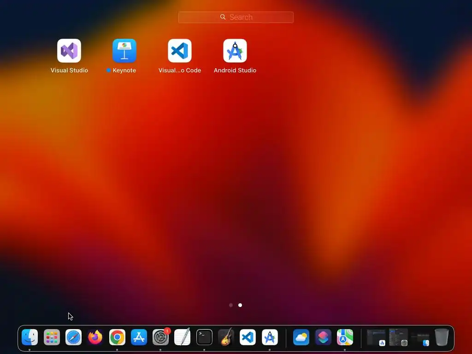Launch Maps from the Dock

coord(345,337)
